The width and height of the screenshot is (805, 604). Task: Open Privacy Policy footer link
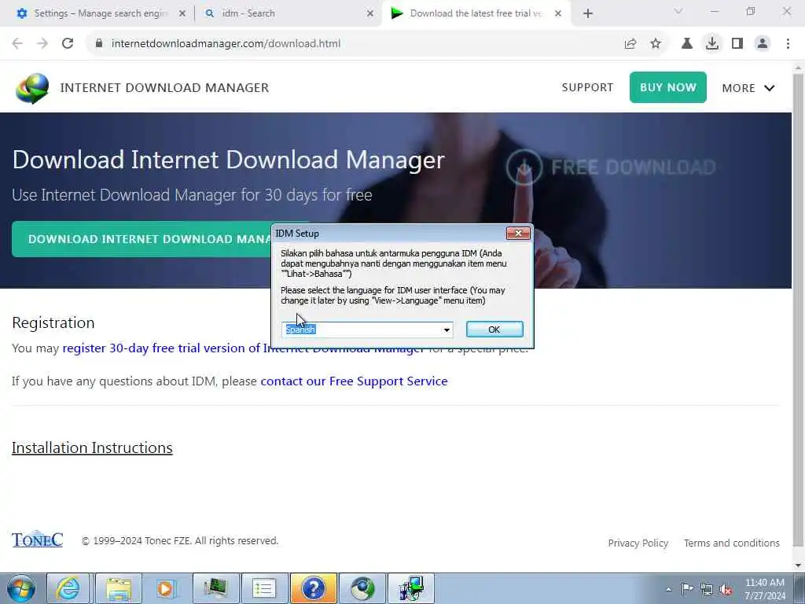638,543
